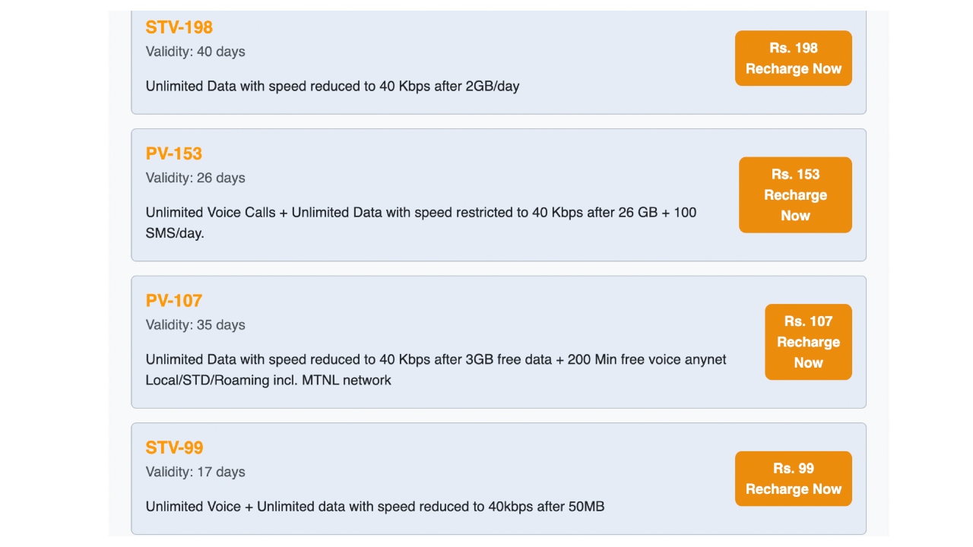Viewport: 973px width, 547px height.
Task: Click the 'Validity: 40 days' text
Action: click(195, 52)
